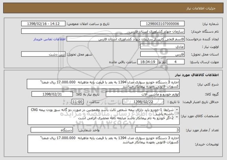Click the شماره نیاز label

point(210,24)
